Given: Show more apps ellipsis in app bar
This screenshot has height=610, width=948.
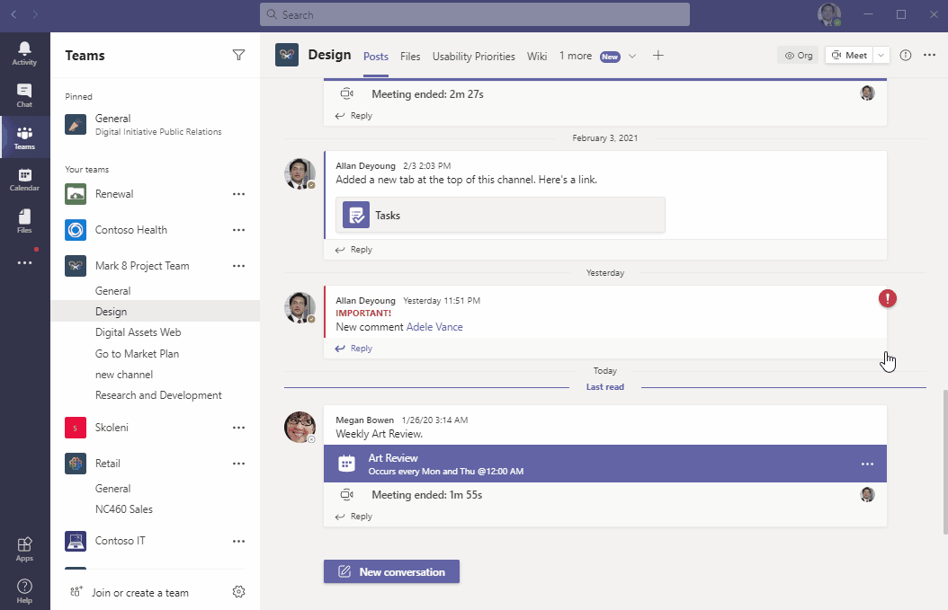Looking at the screenshot, I should pyautogui.click(x=24, y=262).
